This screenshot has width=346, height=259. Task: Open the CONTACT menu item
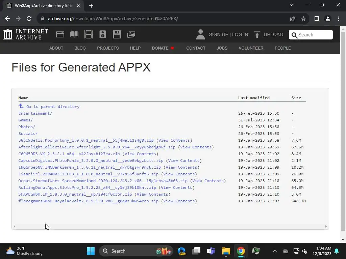coord(196,48)
